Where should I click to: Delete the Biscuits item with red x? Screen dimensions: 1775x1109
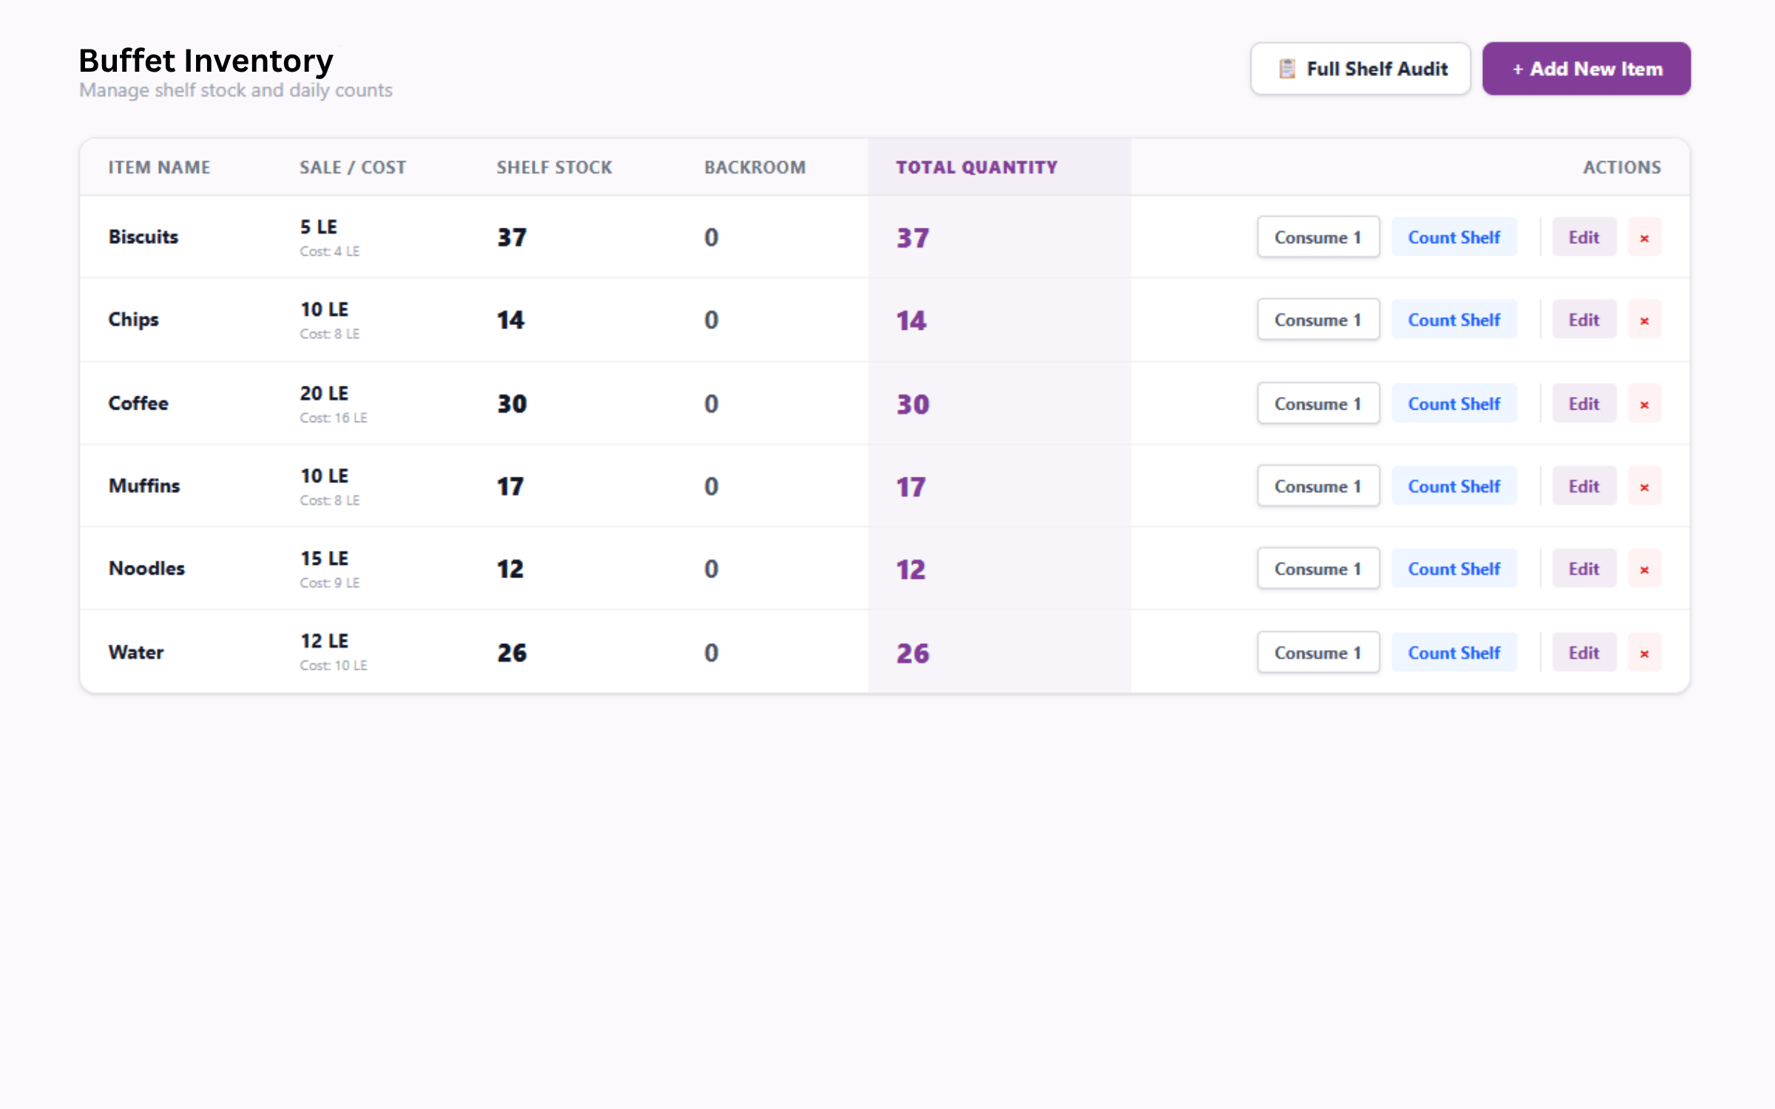(1644, 237)
